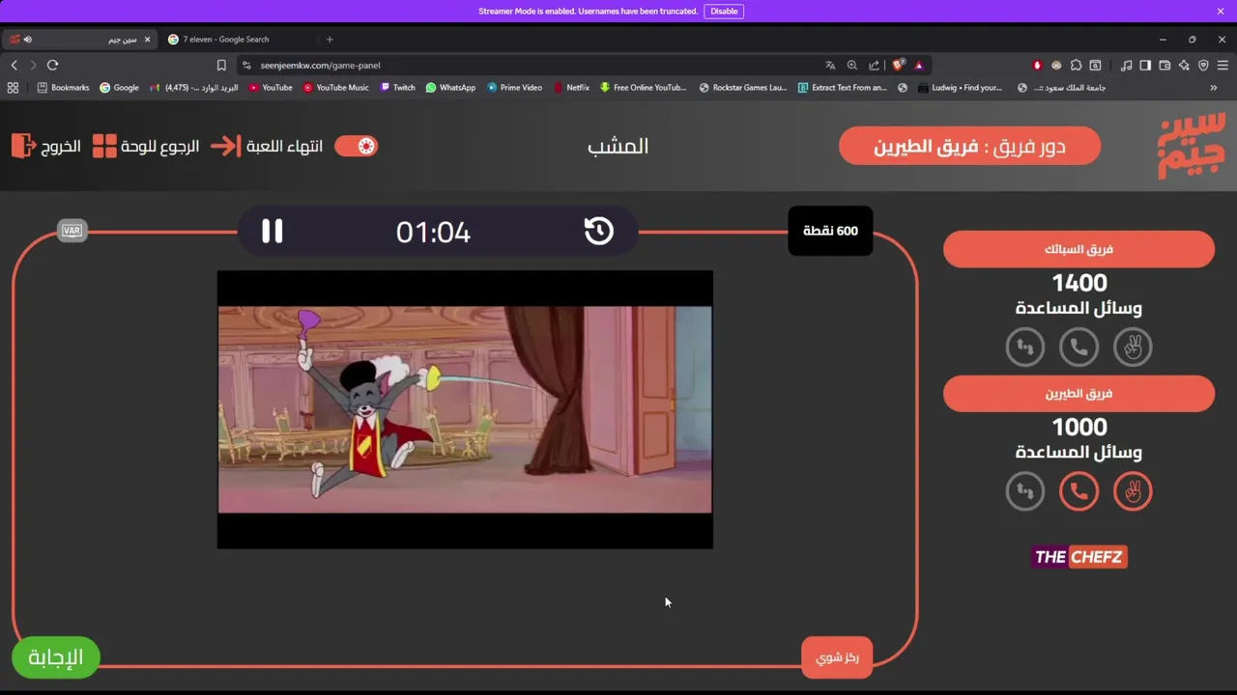
Task: Click the سين جيم site logo
Action: pyautogui.click(x=1192, y=146)
